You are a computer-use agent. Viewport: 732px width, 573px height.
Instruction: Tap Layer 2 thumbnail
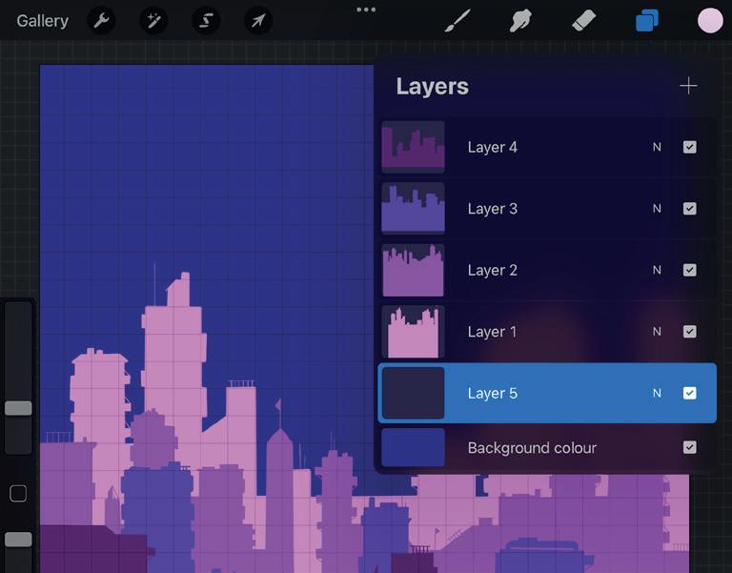pos(413,270)
